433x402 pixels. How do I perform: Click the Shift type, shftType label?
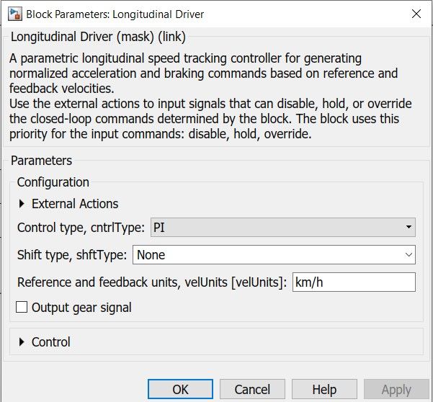click(x=72, y=255)
